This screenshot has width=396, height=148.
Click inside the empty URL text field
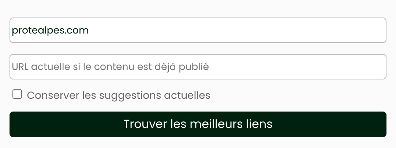coord(293,67)
